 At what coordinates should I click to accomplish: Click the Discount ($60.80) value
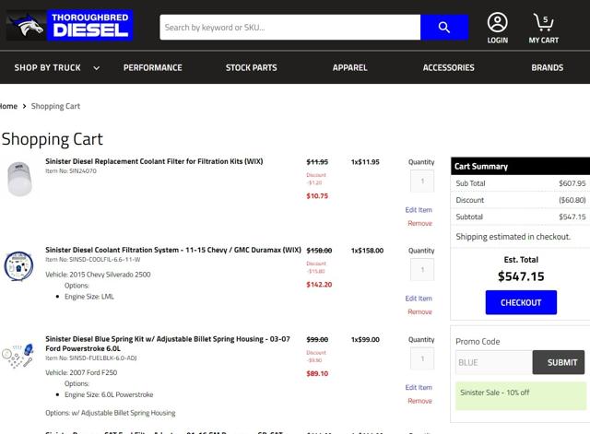tap(572, 200)
